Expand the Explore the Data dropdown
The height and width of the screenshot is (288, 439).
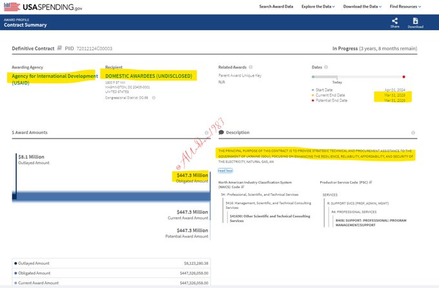320,6
